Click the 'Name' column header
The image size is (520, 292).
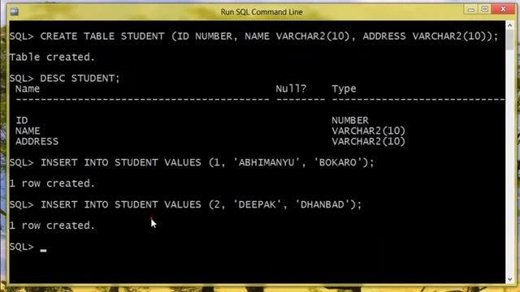pyautogui.click(x=28, y=88)
